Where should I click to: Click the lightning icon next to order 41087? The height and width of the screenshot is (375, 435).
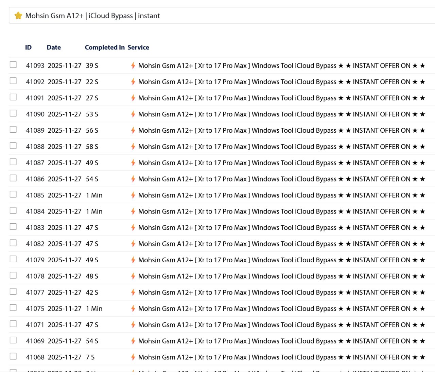(133, 163)
